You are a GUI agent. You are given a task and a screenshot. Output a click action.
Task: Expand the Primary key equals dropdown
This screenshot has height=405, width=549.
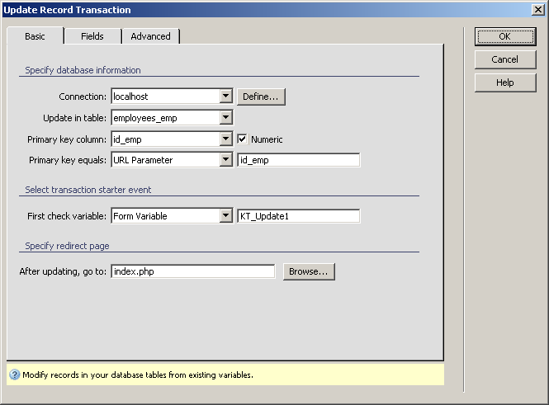(225, 160)
